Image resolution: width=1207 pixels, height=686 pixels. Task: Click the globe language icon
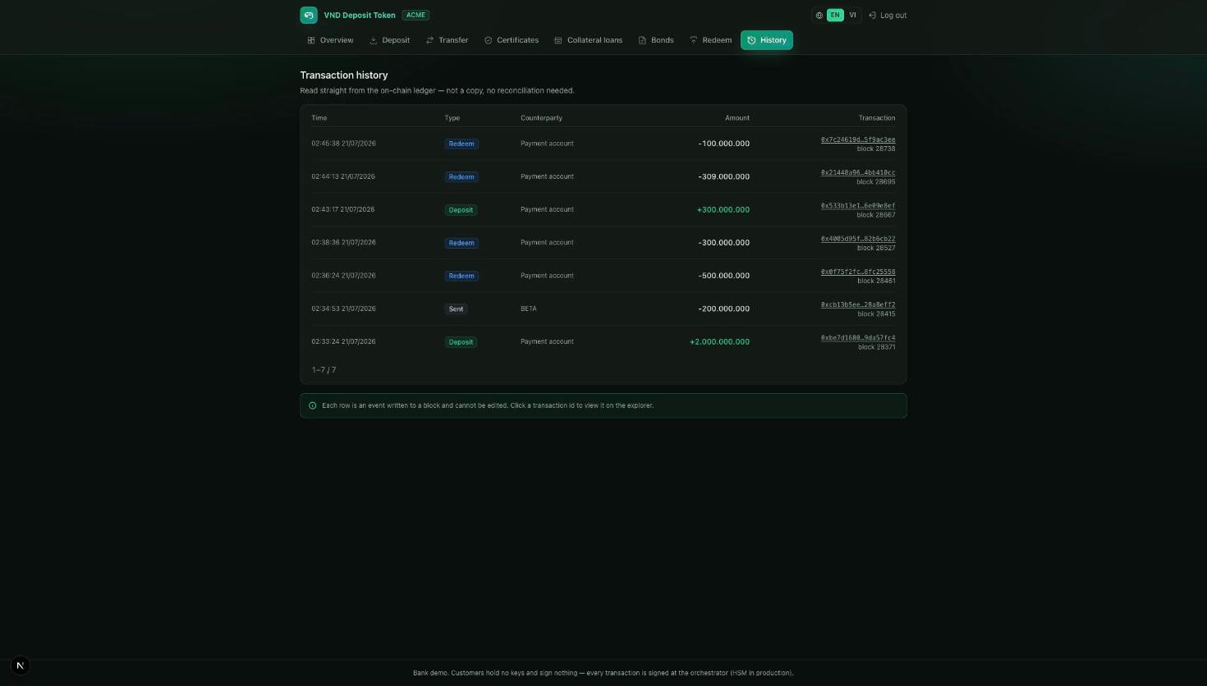pyautogui.click(x=819, y=16)
